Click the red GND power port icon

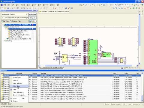[125, 8]
